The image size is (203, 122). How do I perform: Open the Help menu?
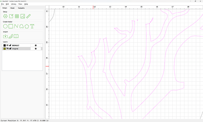pyautogui.click(x=26, y=4)
